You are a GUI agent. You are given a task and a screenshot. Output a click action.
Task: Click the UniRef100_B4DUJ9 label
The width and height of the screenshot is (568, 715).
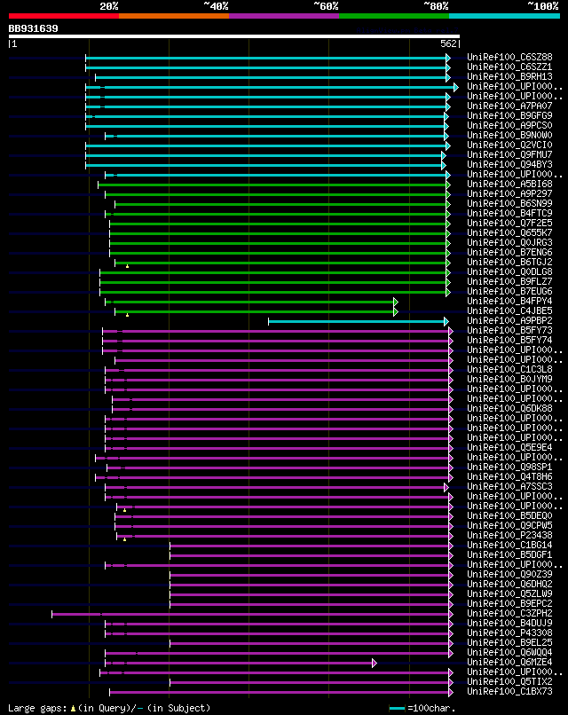coord(509,623)
